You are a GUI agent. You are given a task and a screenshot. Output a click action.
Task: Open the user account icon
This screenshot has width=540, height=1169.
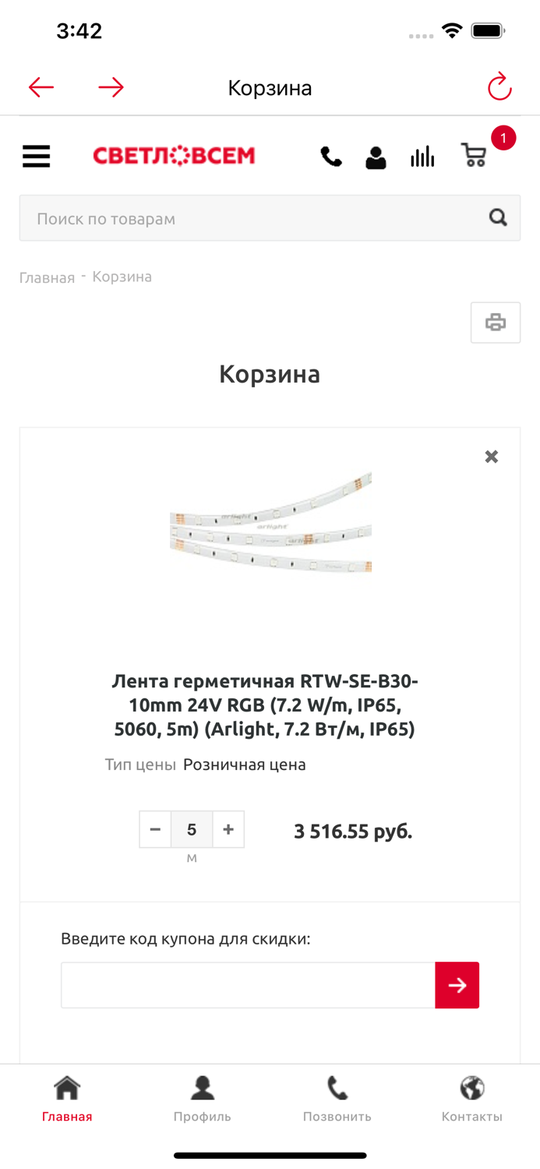[x=376, y=157]
